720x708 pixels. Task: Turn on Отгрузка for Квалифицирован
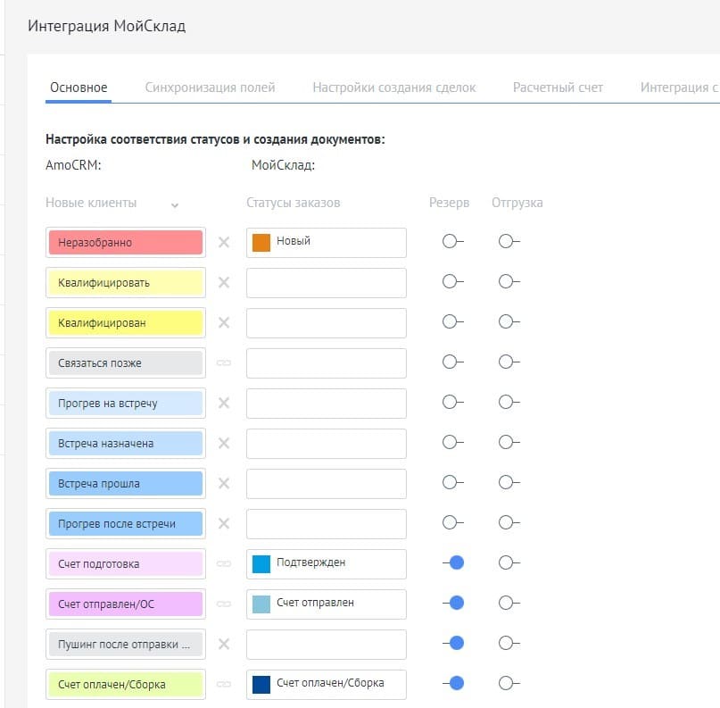(x=509, y=321)
